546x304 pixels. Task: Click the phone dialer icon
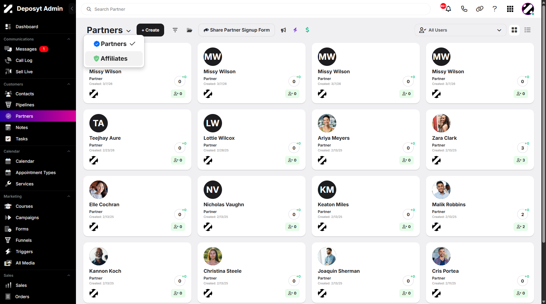pos(464,9)
